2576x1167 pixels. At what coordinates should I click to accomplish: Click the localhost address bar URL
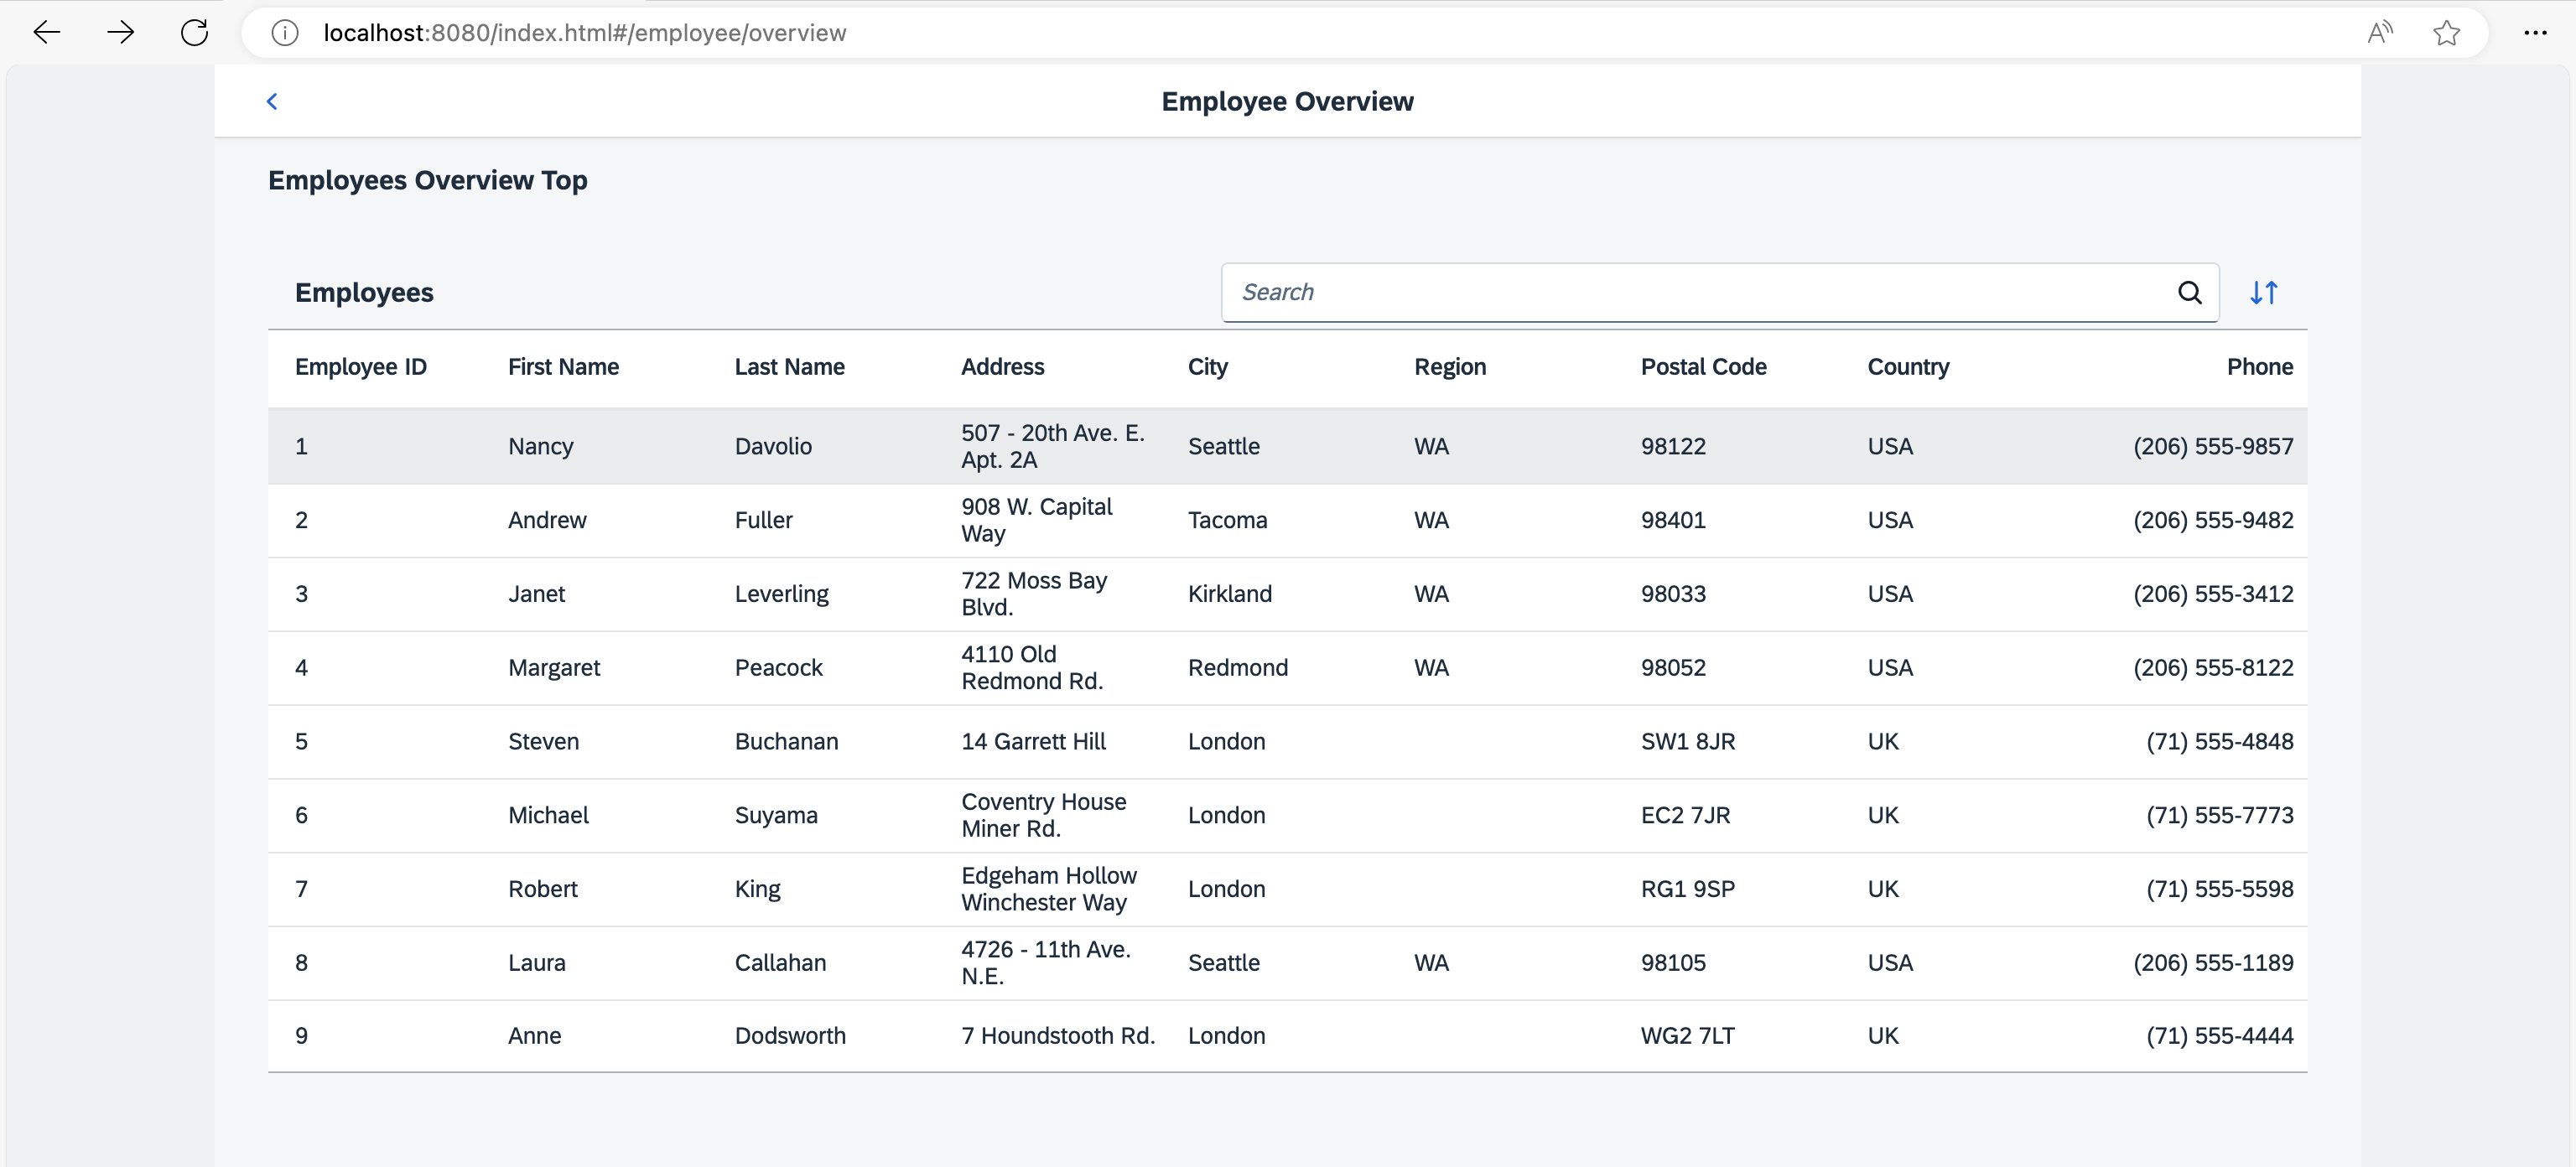(585, 33)
